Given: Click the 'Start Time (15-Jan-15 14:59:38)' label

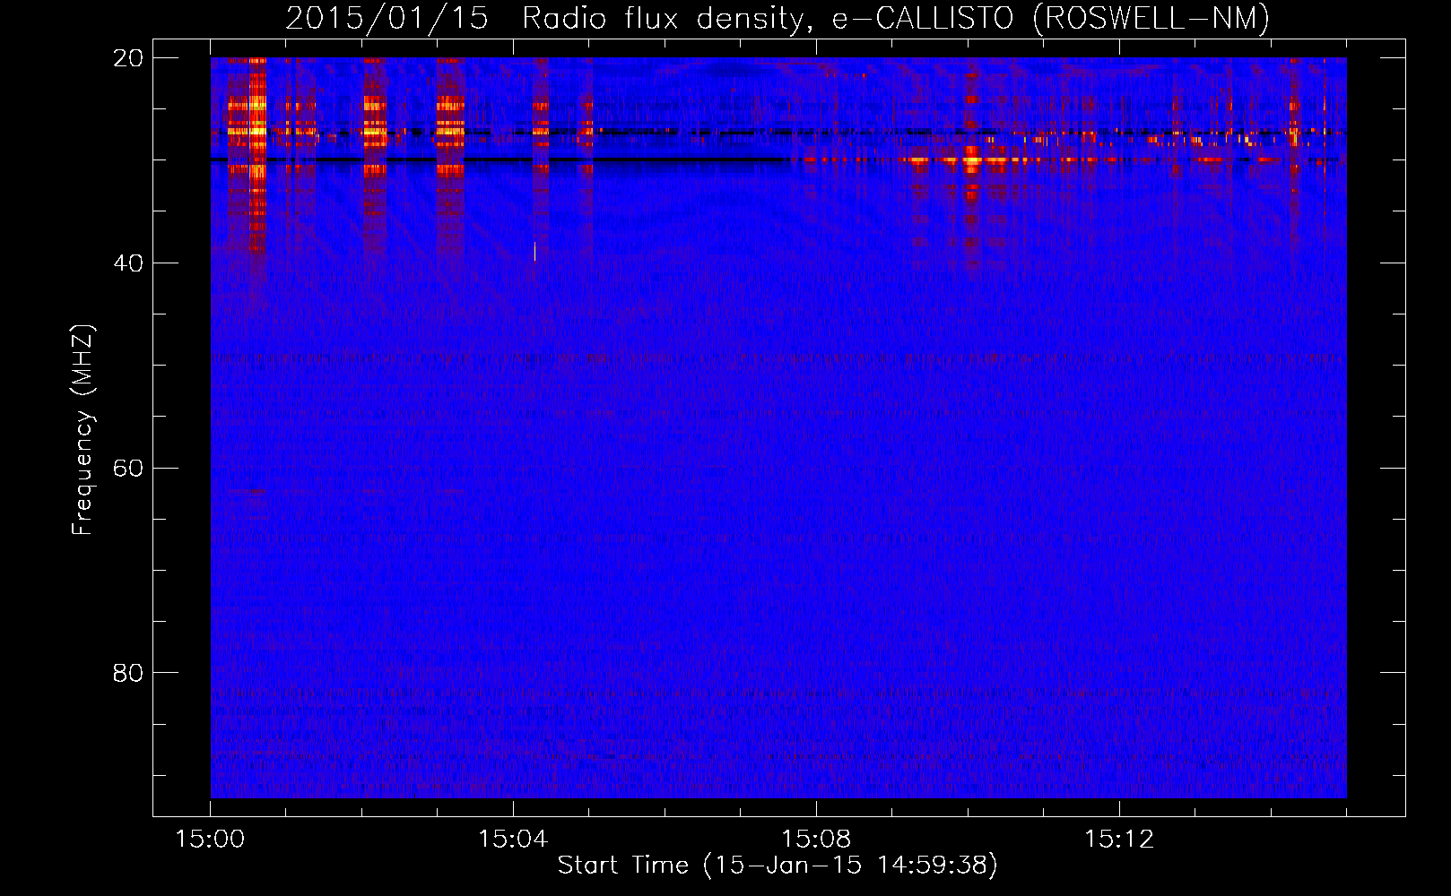Looking at the screenshot, I should point(778,865).
